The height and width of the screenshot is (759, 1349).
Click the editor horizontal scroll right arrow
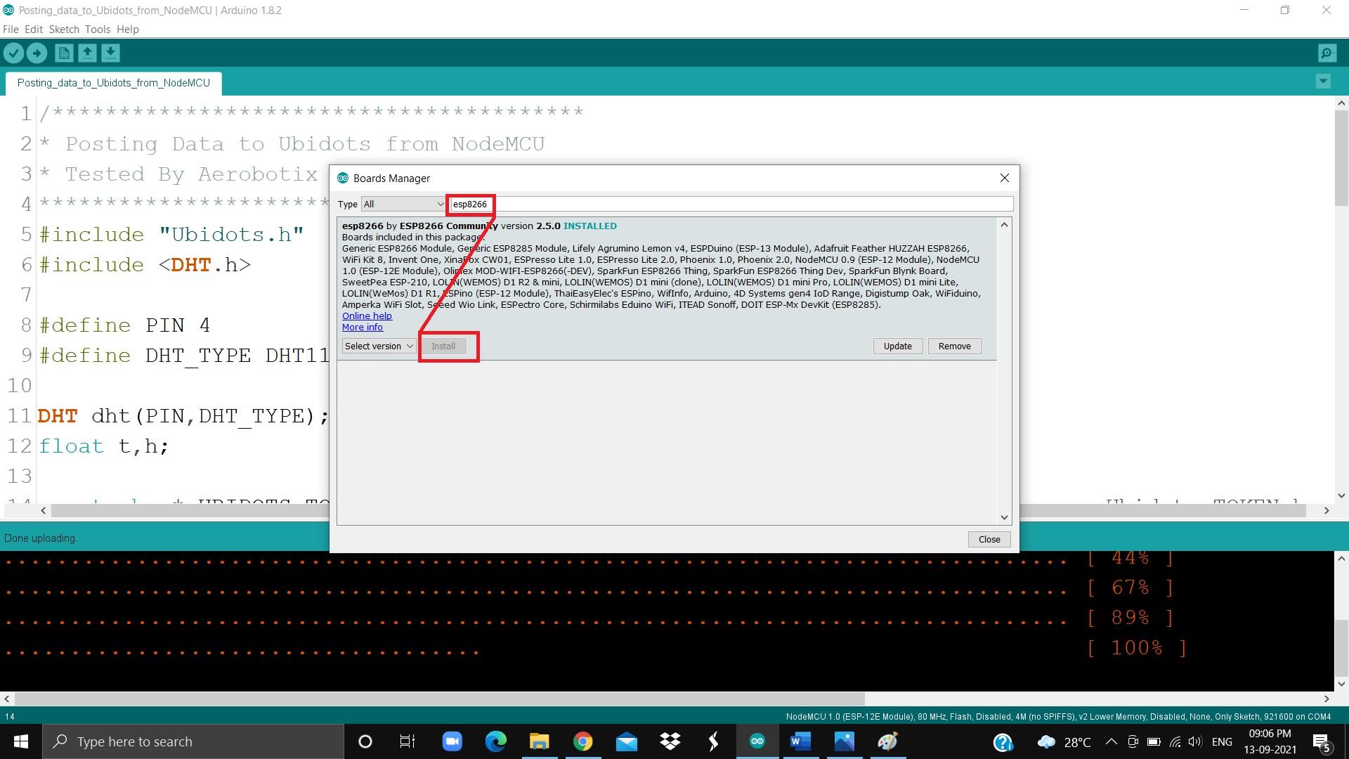tap(1327, 511)
